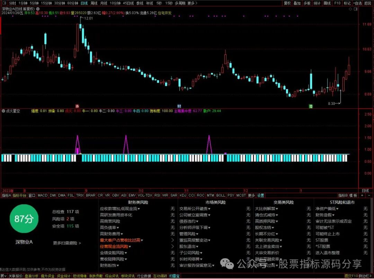This screenshot has height=279, width=374.
Task: Expand 更多 indicators in indicator bar
Action: [x=251, y=195]
